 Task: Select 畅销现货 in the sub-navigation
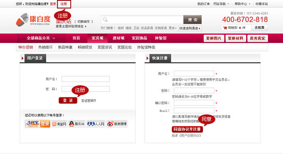click(x=85, y=47)
